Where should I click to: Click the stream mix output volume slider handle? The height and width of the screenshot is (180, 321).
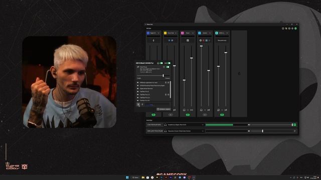pyautogui.click(x=263, y=131)
